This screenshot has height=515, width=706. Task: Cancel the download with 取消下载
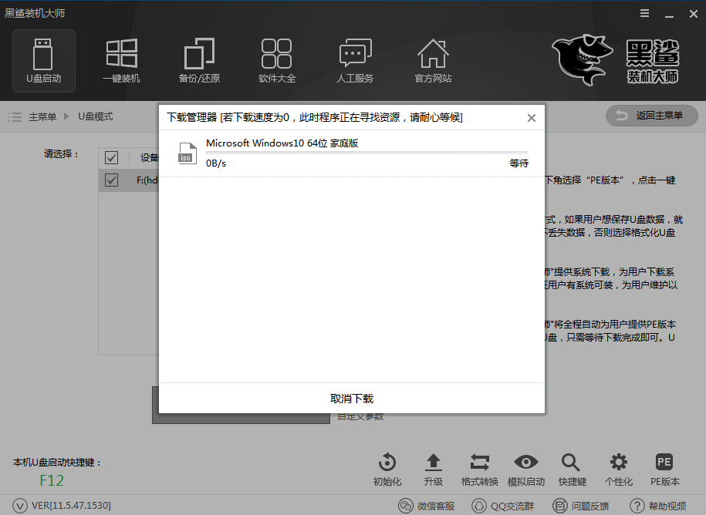[x=351, y=399]
